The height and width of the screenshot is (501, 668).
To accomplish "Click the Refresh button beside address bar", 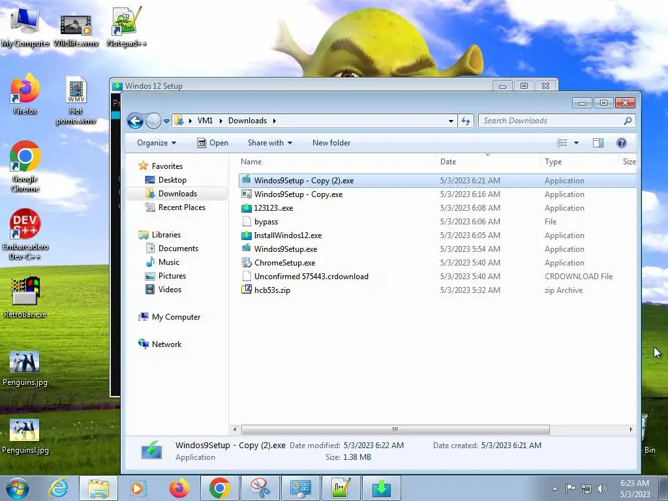I will tap(466, 121).
